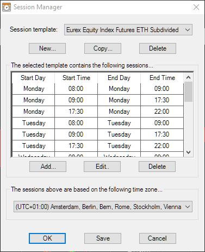
Task: Open the Session template dropdown
Action: tap(128, 30)
